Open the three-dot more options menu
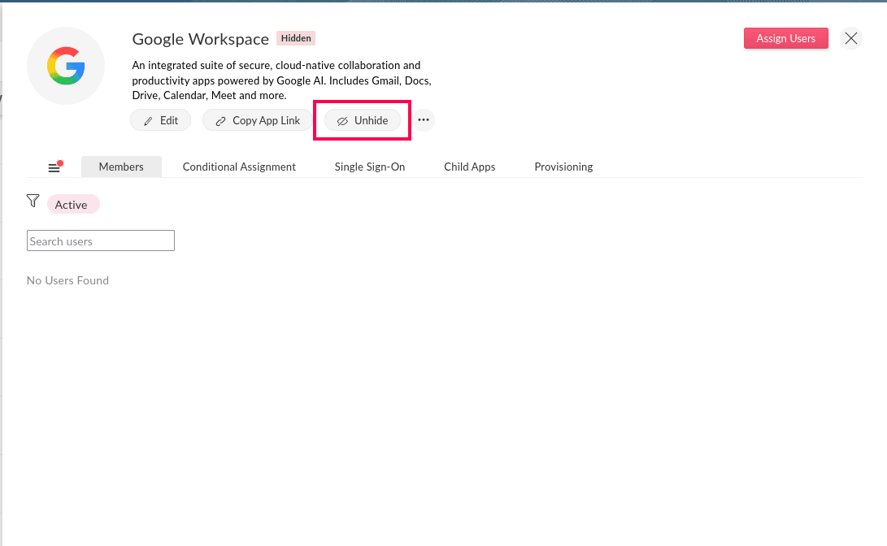887x546 pixels. [423, 119]
